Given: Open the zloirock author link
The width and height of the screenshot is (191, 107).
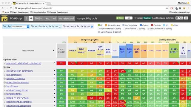Looking at the screenshot, I should pyautogui.click(x=170, y=18).
